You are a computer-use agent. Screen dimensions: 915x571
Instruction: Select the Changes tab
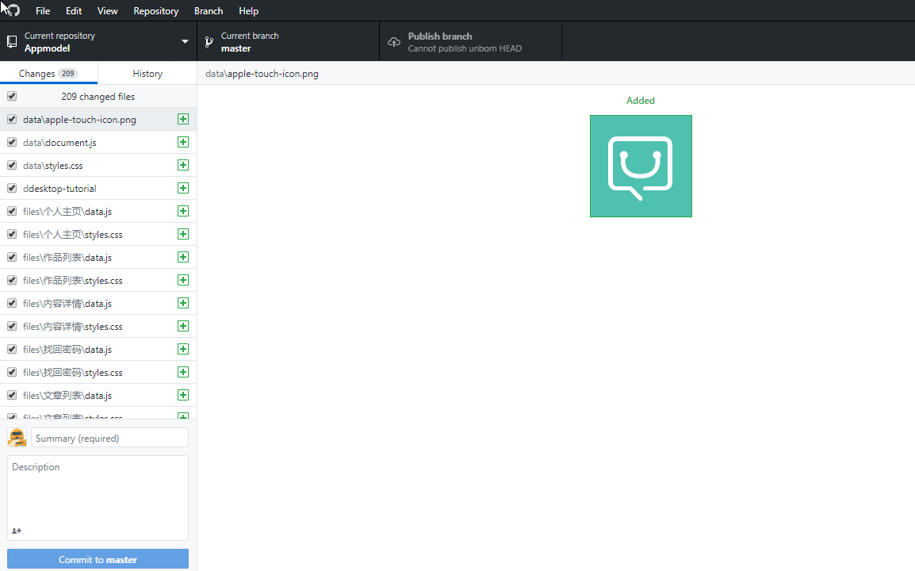[48, 74]
